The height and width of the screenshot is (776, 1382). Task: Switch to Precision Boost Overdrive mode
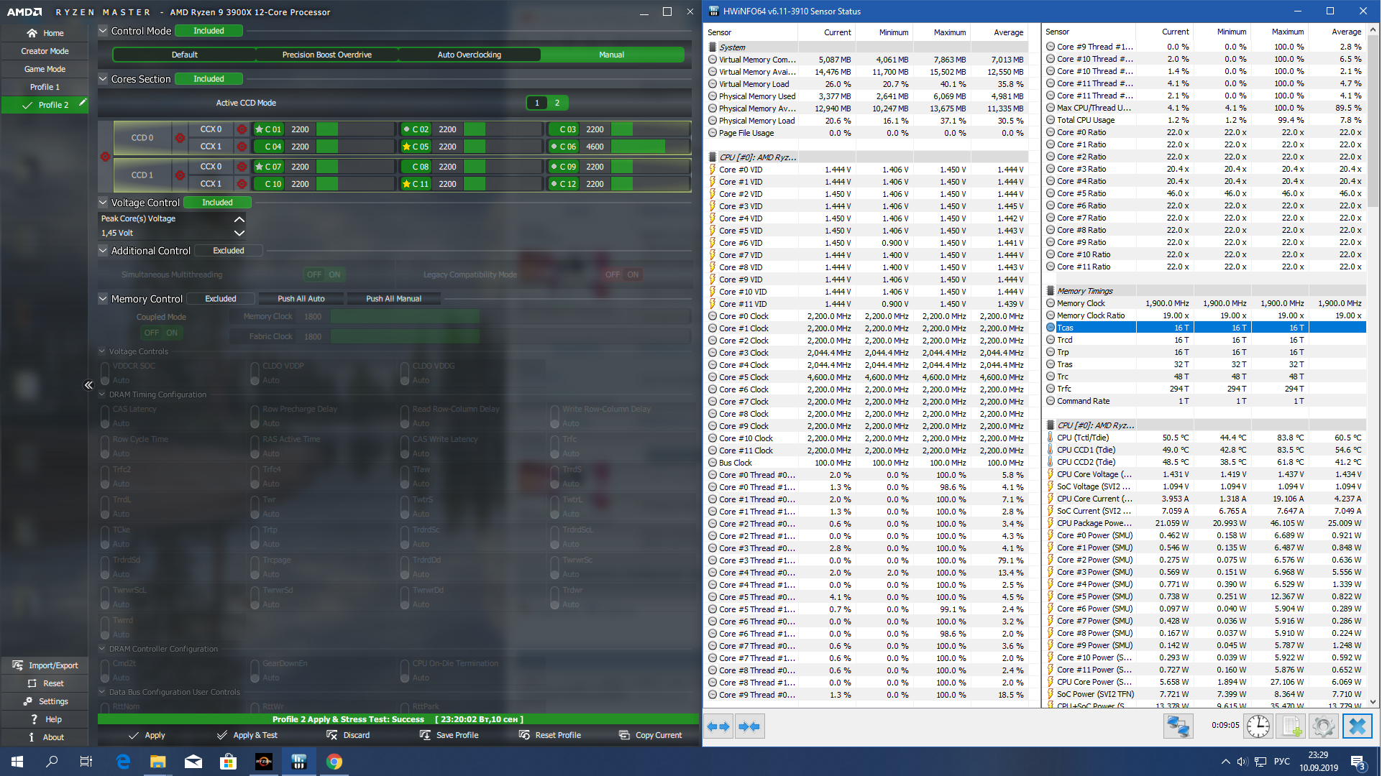pos(327,55)
